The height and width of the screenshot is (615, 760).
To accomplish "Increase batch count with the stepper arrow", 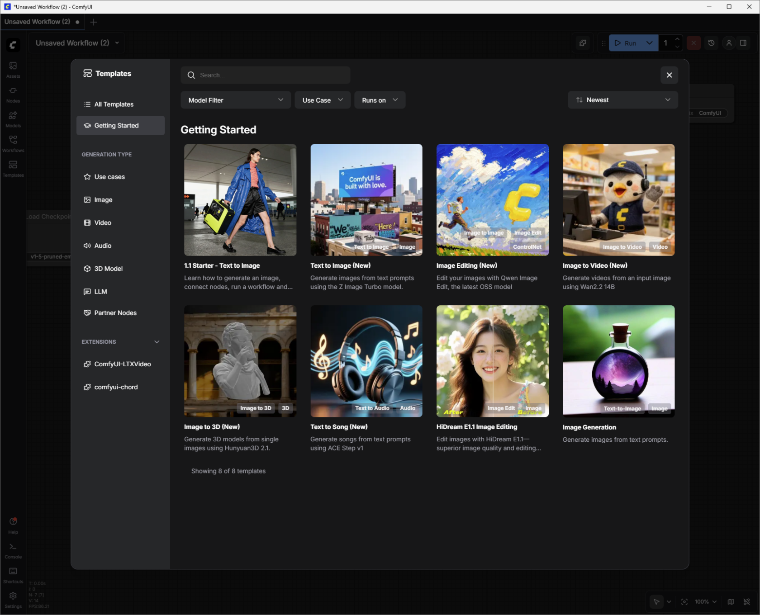I will tap(677, 40).
